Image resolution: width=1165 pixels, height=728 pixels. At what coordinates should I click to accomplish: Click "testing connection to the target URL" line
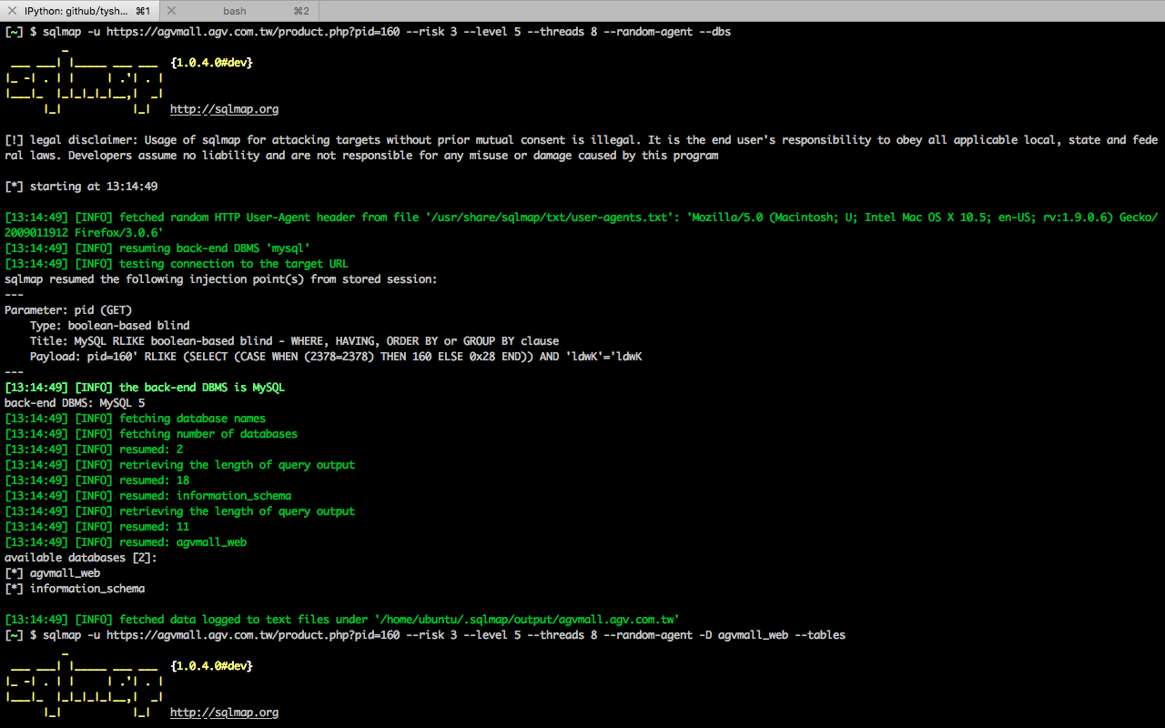(x=177, y=264)
